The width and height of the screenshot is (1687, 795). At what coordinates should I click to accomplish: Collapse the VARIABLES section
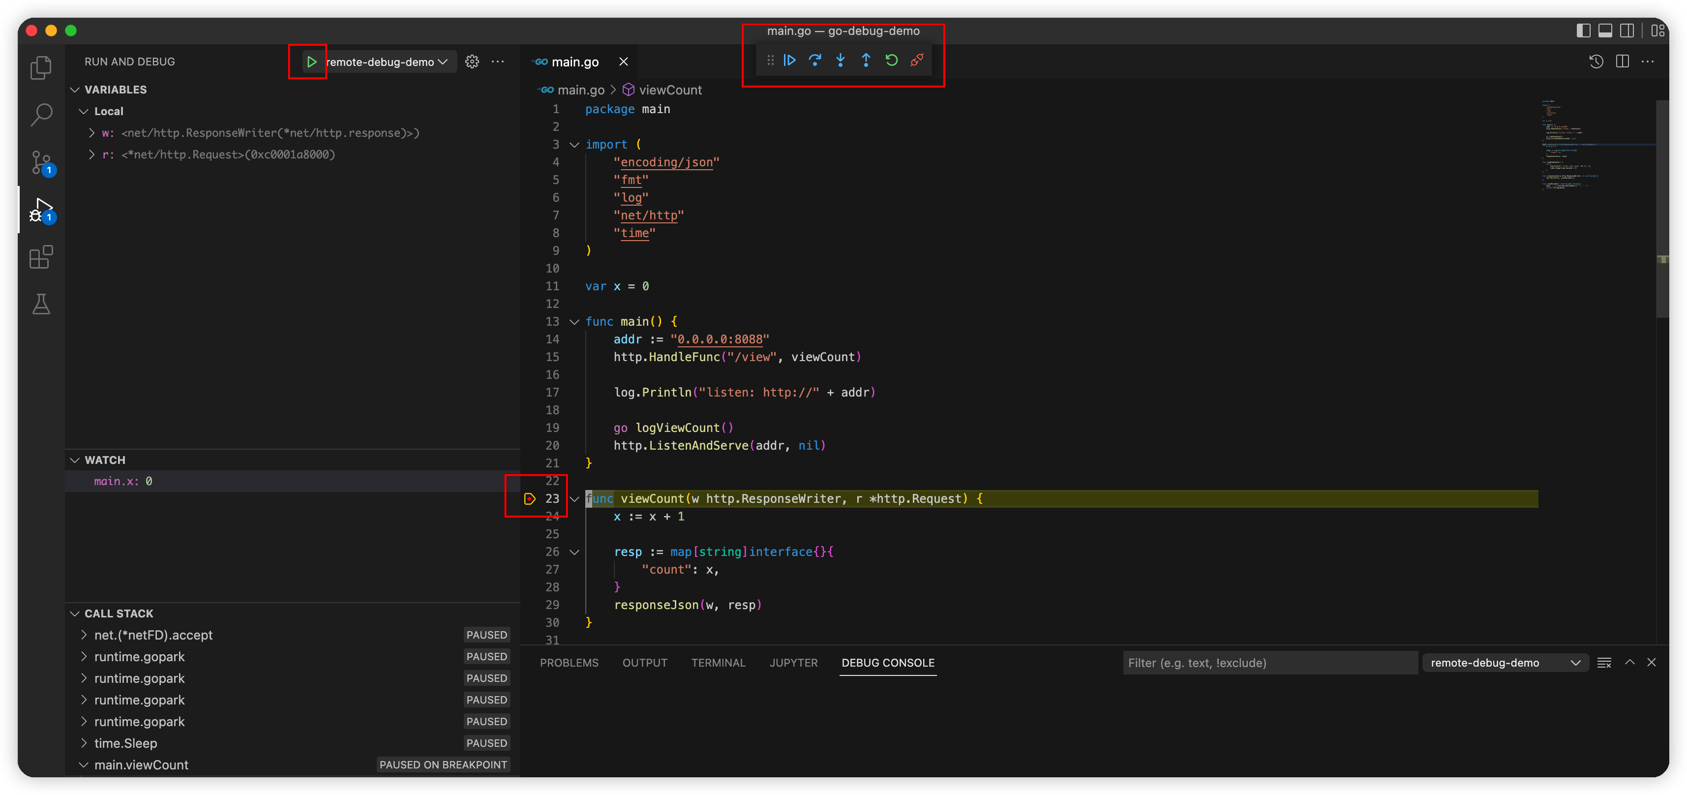pos(75,90)
